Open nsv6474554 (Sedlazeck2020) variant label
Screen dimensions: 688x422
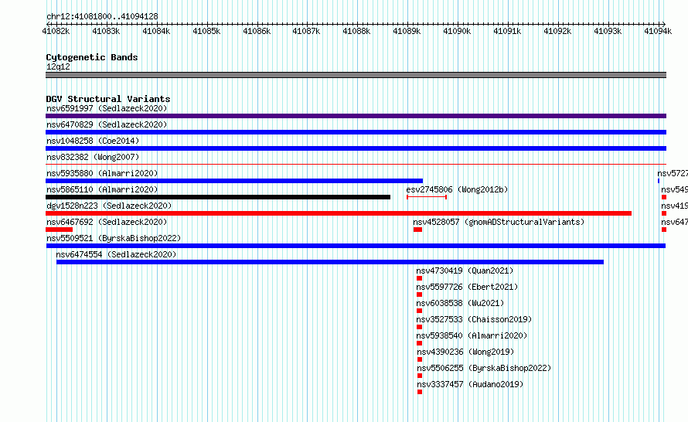coord(116,254)
